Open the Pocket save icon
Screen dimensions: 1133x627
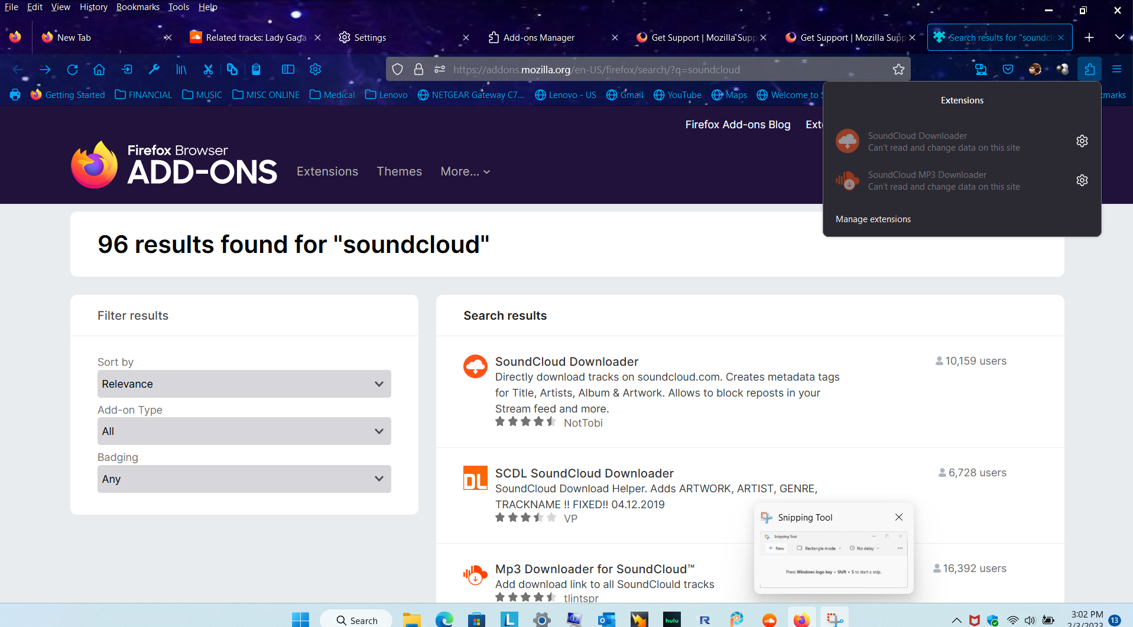coord(1008,70)
